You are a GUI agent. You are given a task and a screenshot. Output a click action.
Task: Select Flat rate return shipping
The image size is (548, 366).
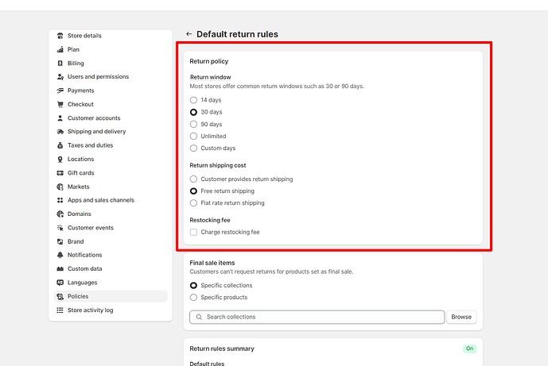point(193,203)
